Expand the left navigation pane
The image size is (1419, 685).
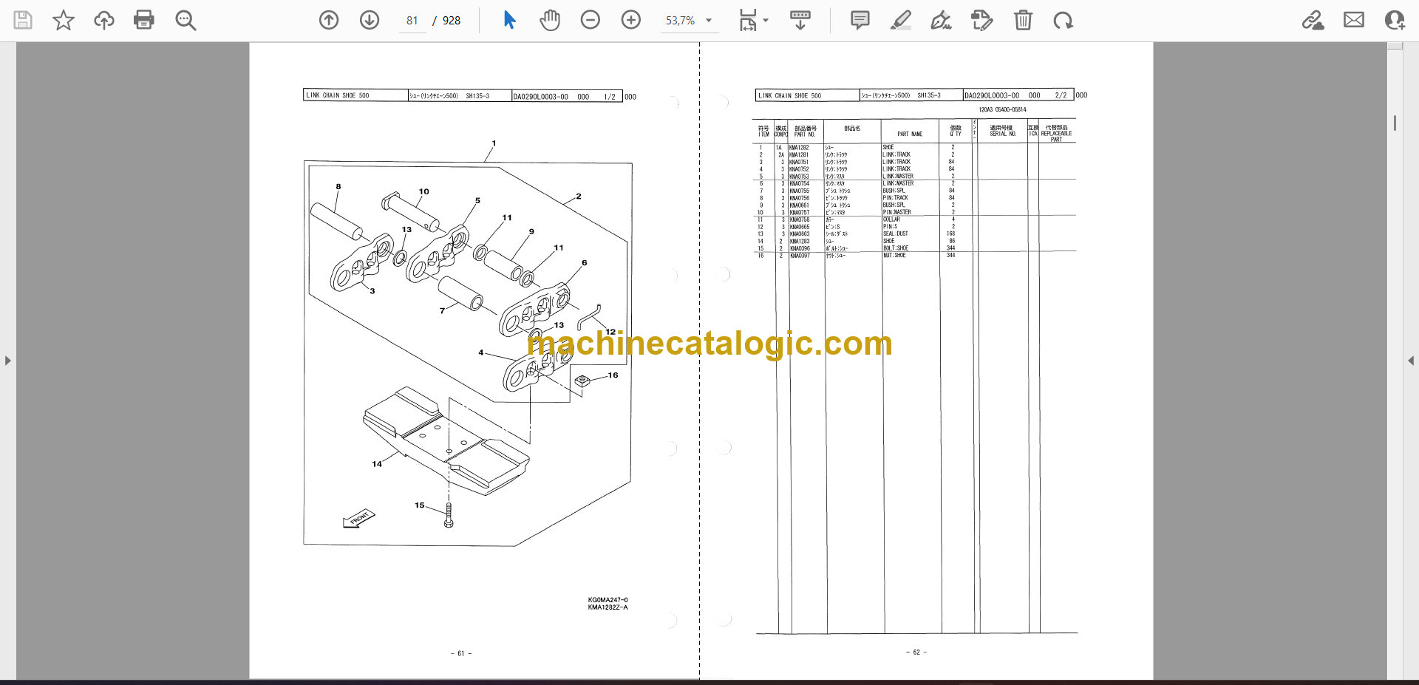(7, 361)
